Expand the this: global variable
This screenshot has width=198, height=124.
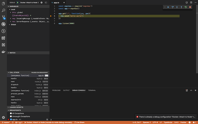[10, 12]
